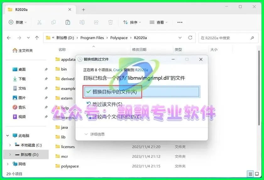The height and width of the screenshot is (180, 264).
Task: Open Downloads (下载) in sidebar
Action: click(x=19, y=79)
